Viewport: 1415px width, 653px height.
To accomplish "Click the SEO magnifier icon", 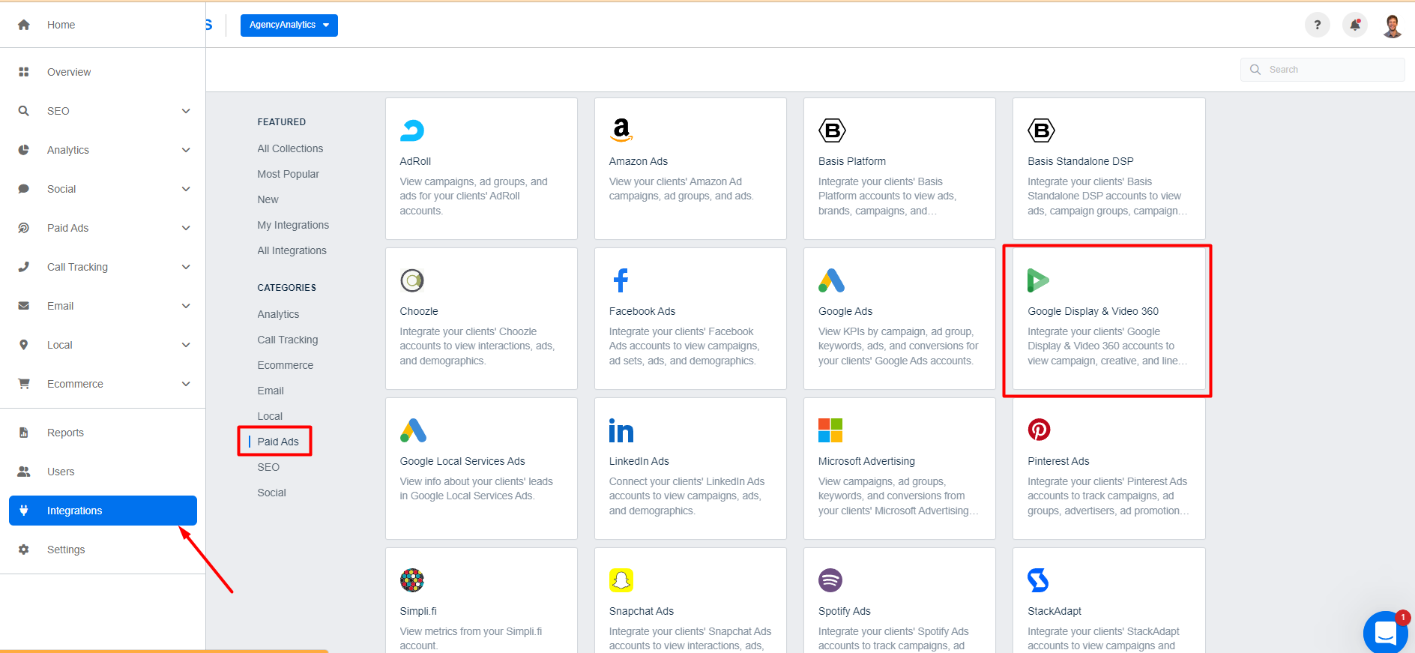I will click(24, 111).
